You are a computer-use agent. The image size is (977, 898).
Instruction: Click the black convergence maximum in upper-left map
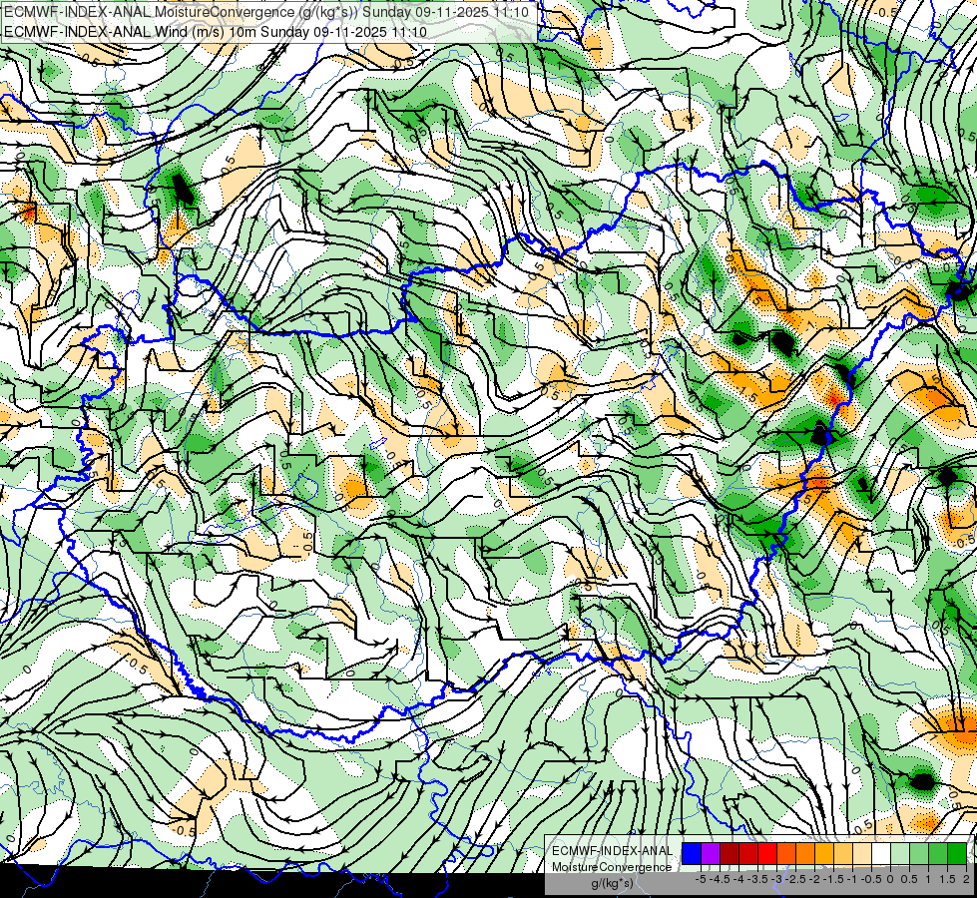183,189
